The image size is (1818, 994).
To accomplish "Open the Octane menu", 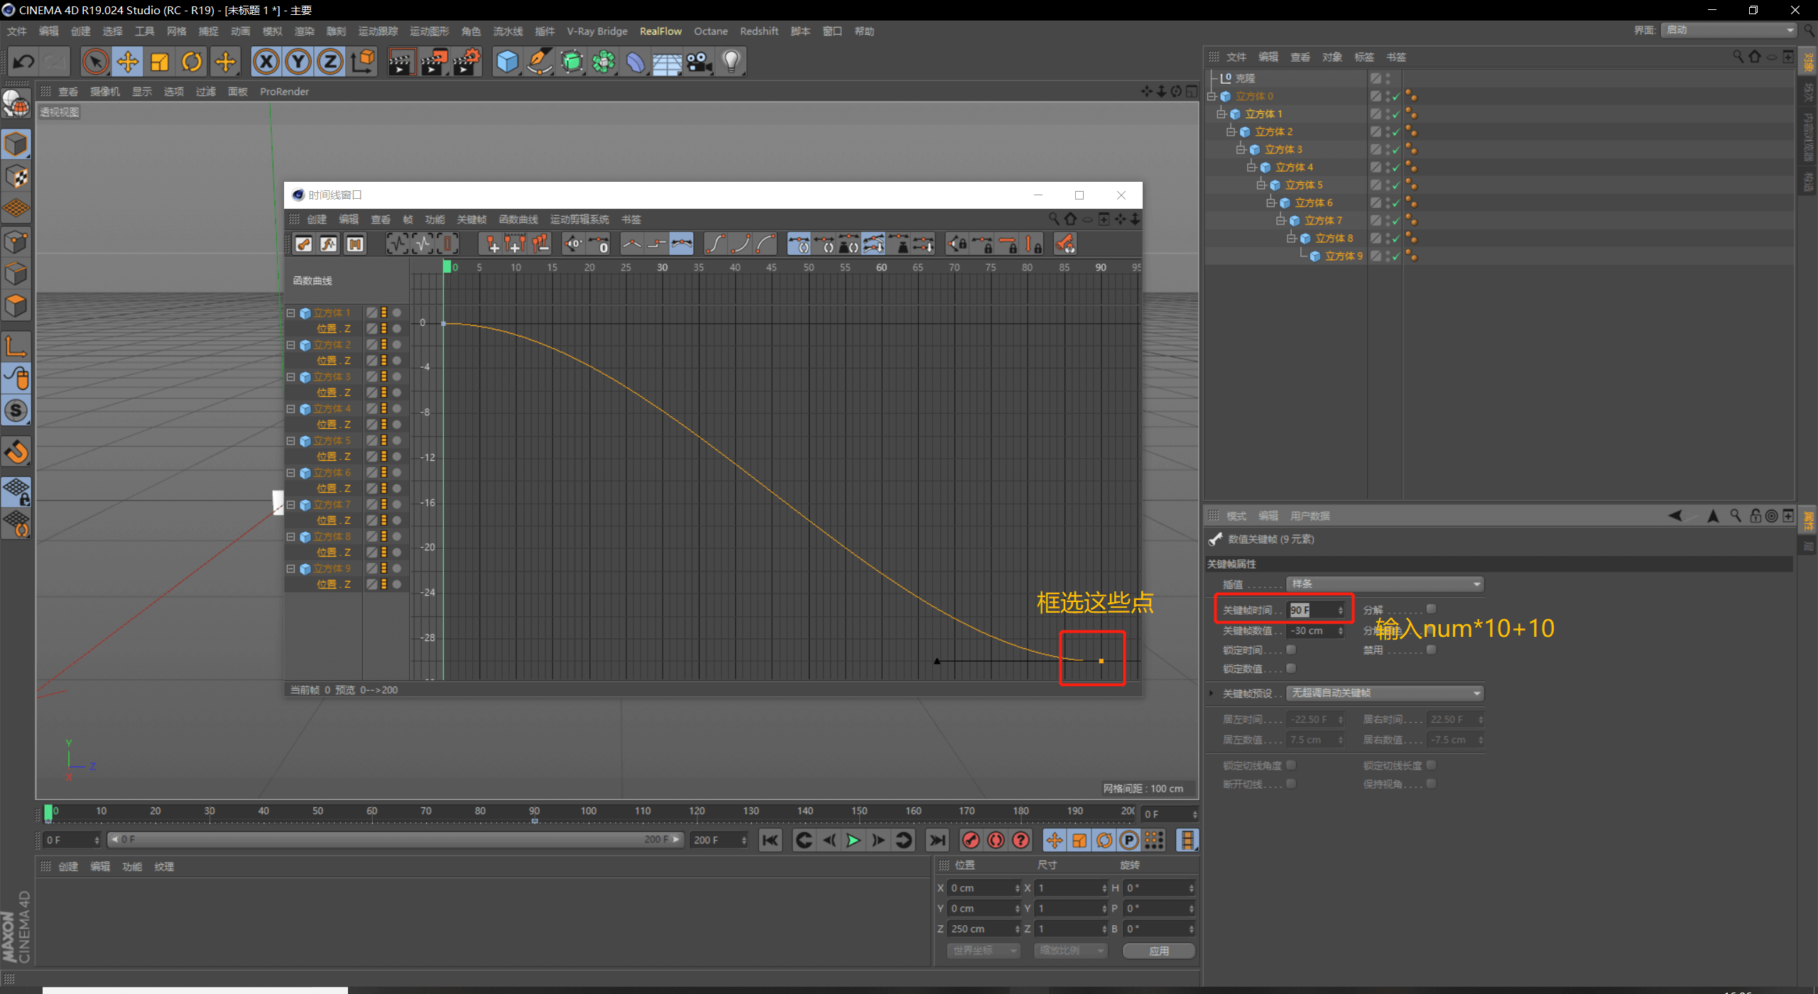I will point(711,31).
